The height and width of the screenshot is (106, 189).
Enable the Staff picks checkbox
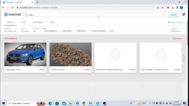tap(75, 31)
